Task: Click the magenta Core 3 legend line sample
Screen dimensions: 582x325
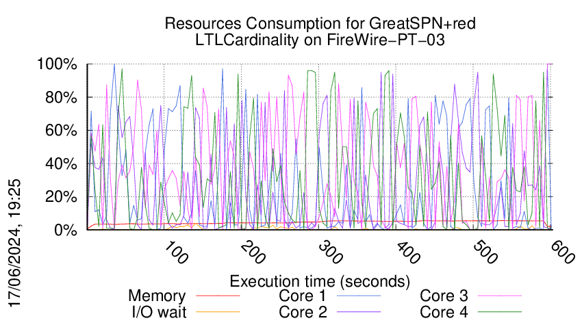Action: click(500, 296)
